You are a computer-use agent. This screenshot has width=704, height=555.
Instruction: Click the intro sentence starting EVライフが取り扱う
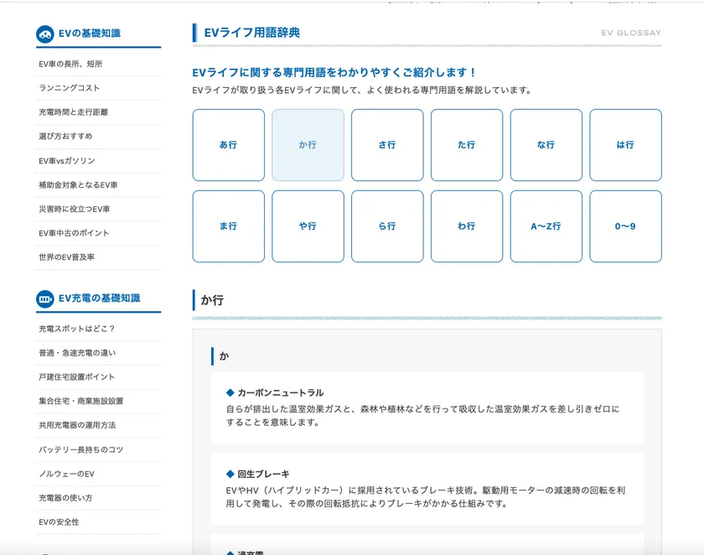(362, 91)
